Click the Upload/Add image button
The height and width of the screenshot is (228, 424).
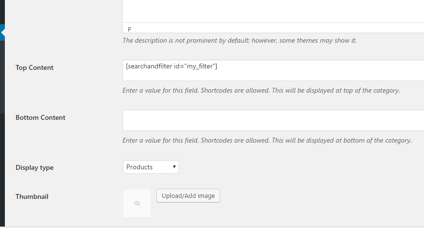[188, 195]
